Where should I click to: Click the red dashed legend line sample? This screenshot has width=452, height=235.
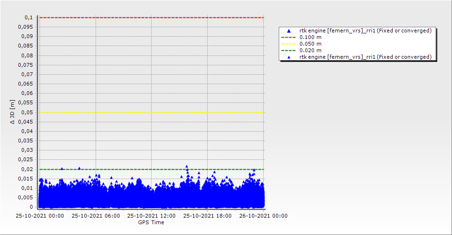pos(289,37)
